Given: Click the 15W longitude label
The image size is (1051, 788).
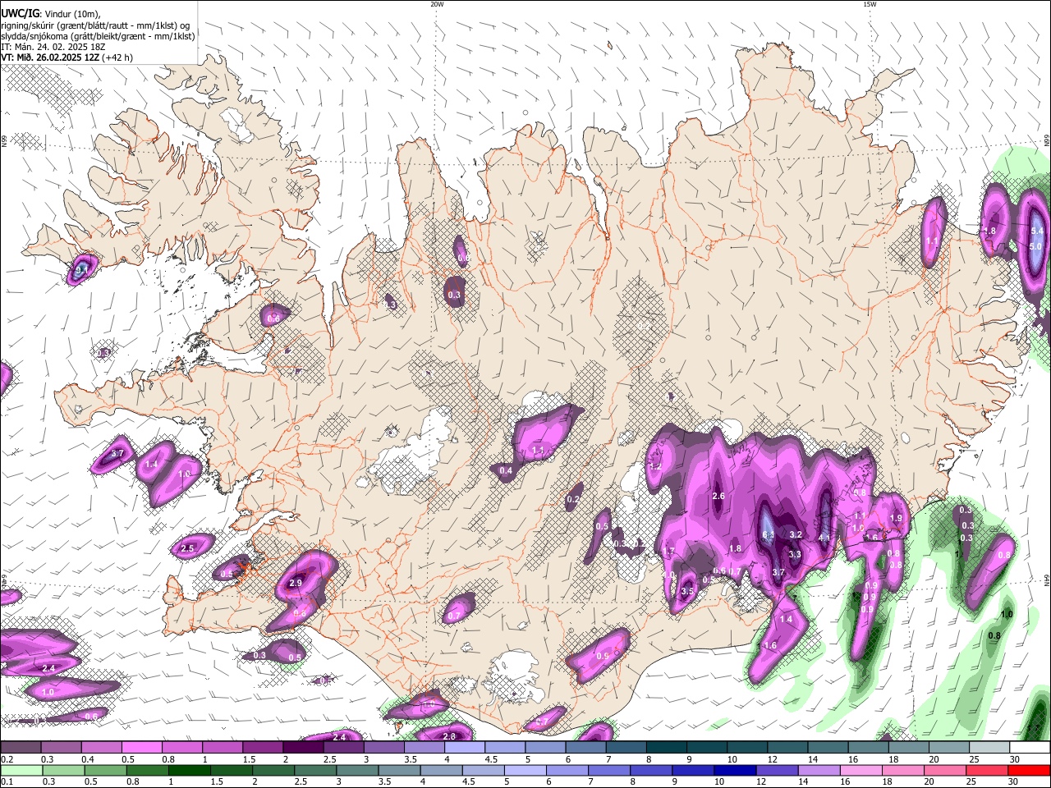Looking at the screenshot, I should [870, 4].
